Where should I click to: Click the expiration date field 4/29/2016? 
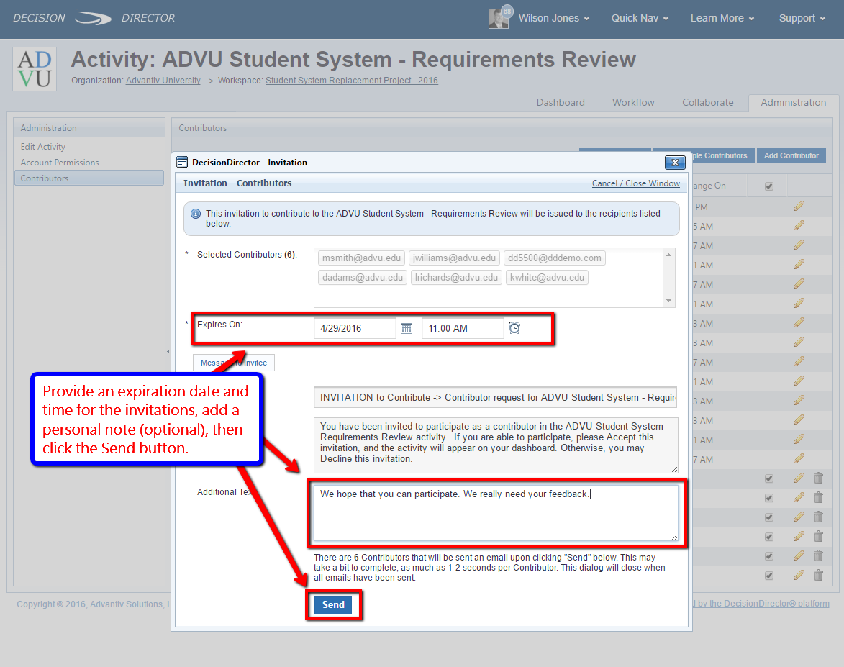(355, 328)
